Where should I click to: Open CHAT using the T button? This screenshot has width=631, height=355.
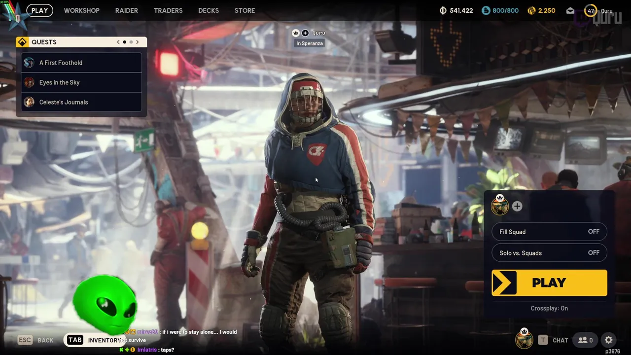click(x=553, y=340)
